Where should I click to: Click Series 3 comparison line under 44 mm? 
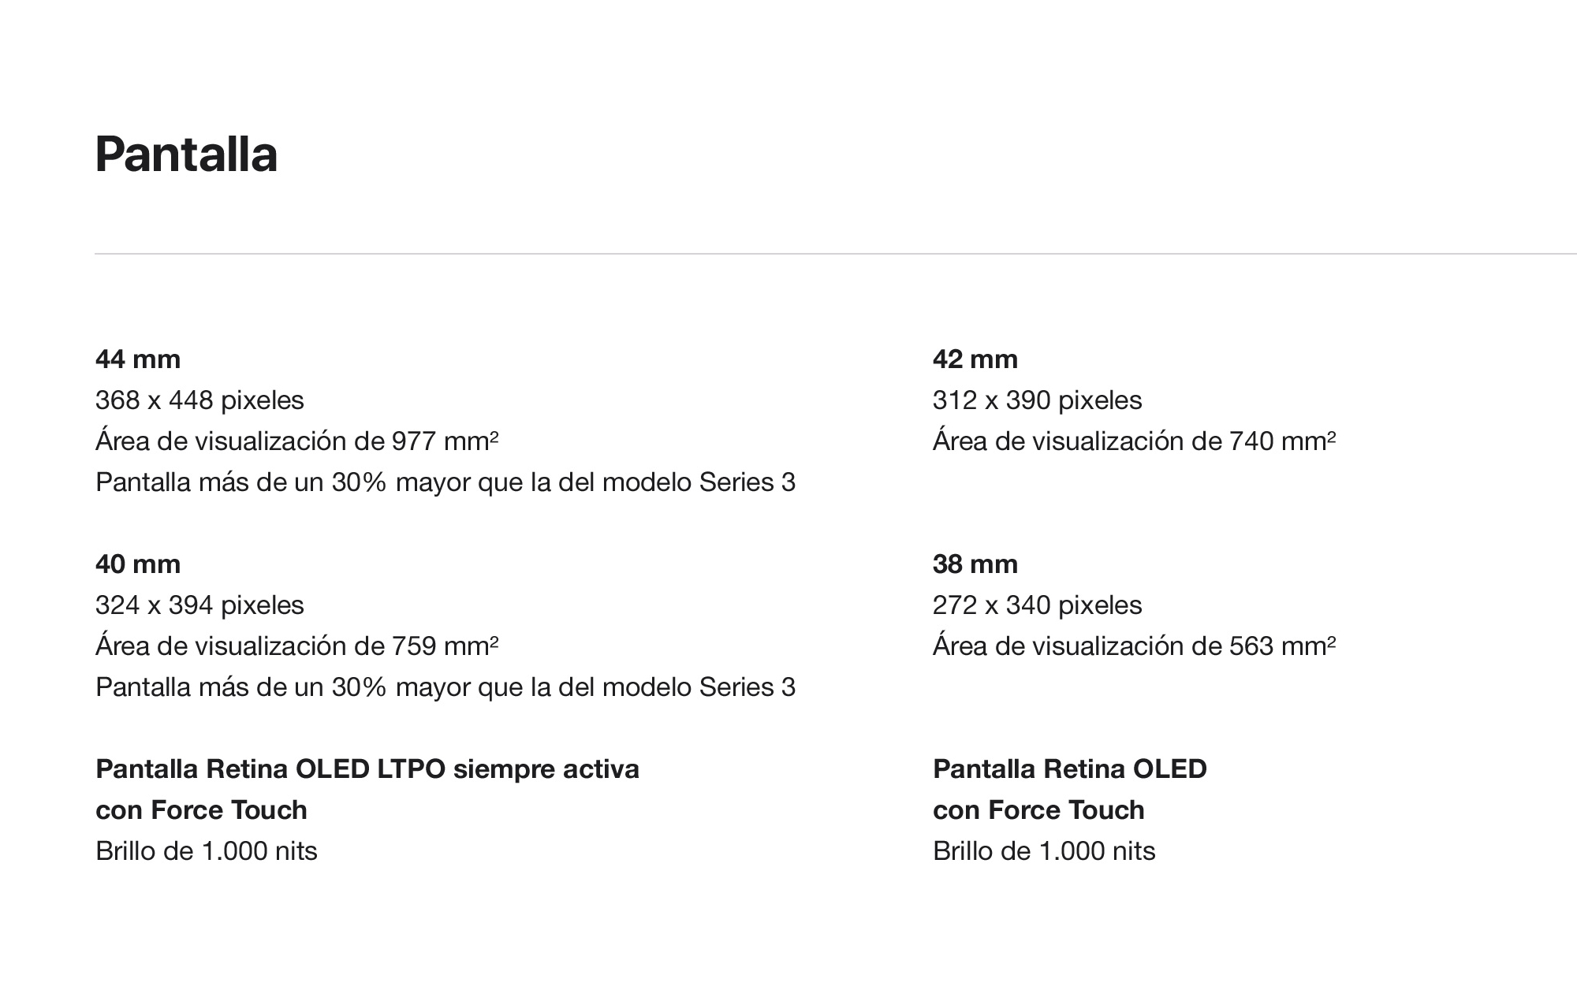pos(446,482)
